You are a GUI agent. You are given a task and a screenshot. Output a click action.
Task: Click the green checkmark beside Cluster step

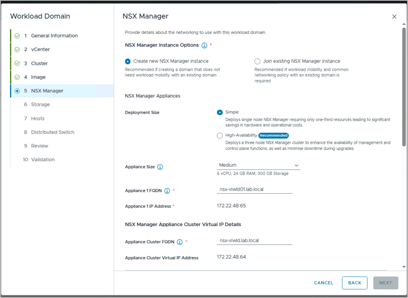pyautogui.click(x=17, y=63)
